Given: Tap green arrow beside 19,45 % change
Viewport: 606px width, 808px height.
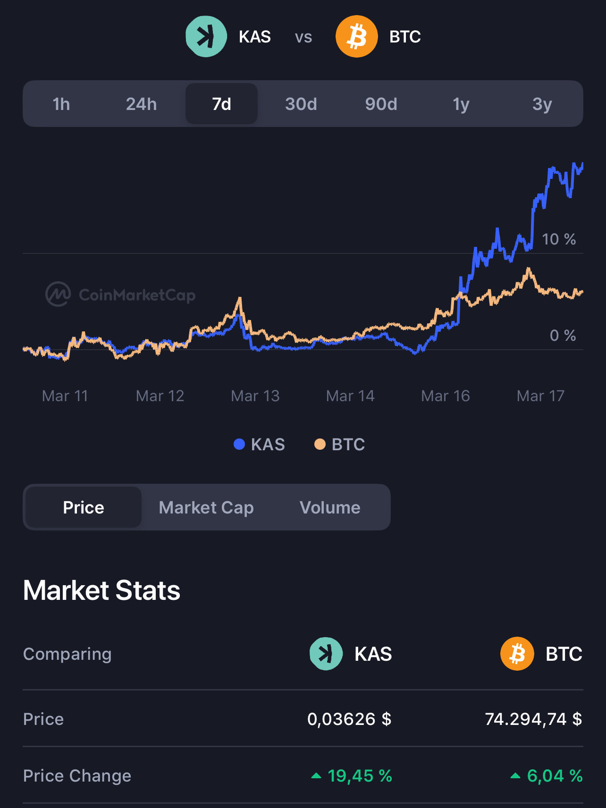Looking at the screenshot, I should coord(316,775).
